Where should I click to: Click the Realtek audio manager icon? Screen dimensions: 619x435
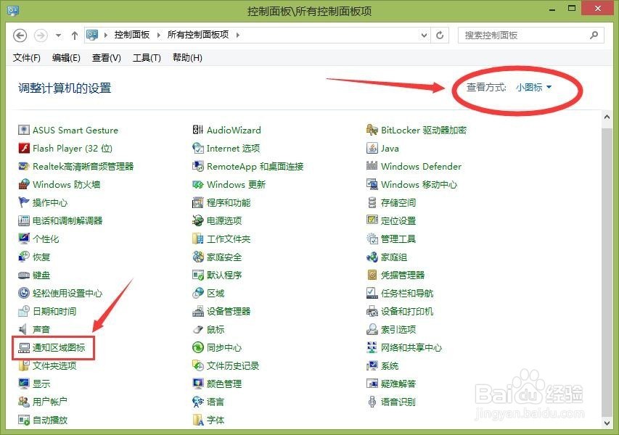[24, 166]
